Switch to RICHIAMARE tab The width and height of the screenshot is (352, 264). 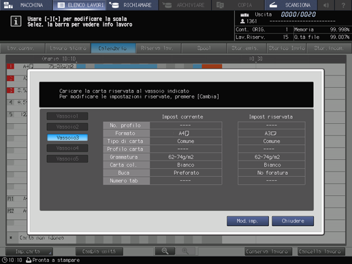click(132, 5)
